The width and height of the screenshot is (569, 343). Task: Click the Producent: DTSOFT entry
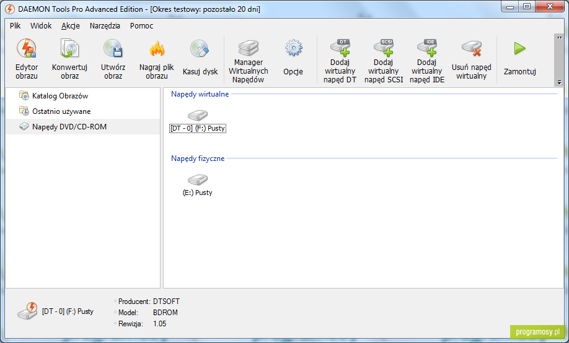pos(147,302)
